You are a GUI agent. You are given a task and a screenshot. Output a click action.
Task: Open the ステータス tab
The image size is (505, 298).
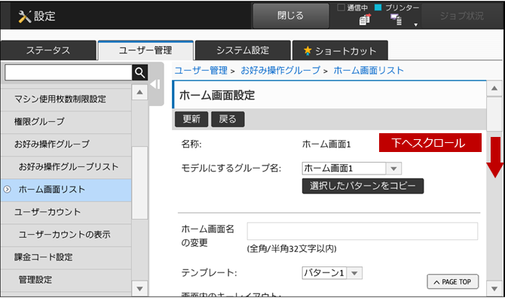48,50
